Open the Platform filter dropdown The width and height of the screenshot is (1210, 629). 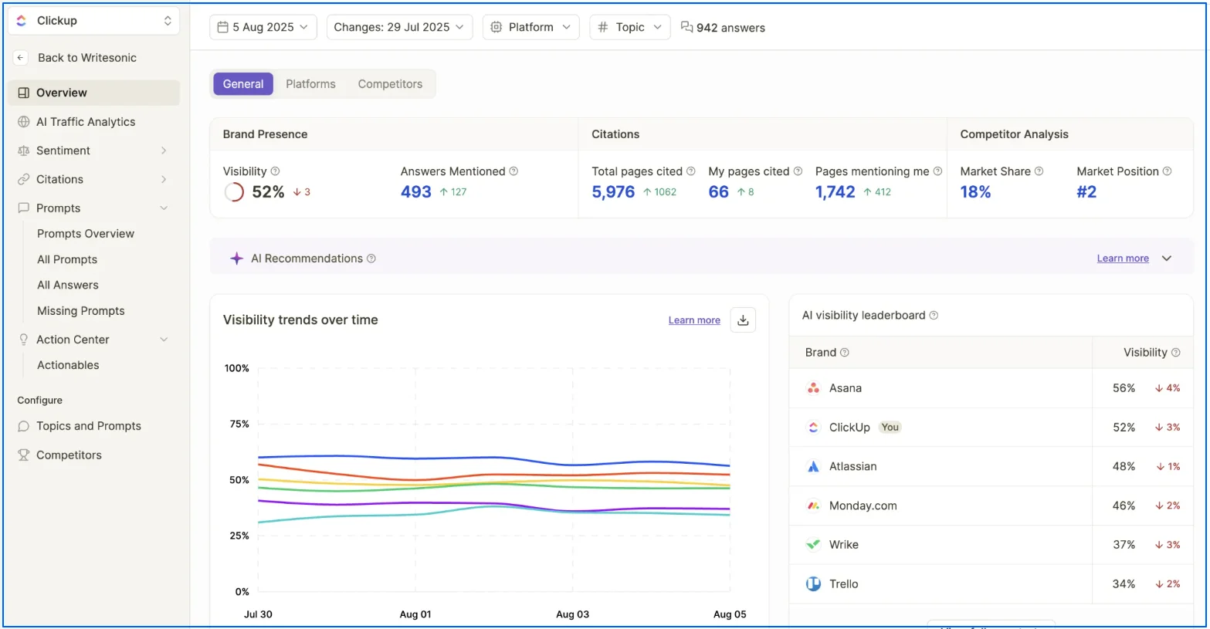[x=531, y=27]
